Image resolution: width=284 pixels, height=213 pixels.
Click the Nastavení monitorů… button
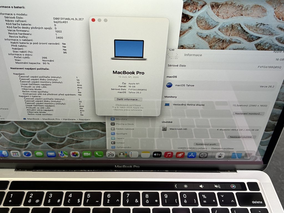click(x=248, y=113)
